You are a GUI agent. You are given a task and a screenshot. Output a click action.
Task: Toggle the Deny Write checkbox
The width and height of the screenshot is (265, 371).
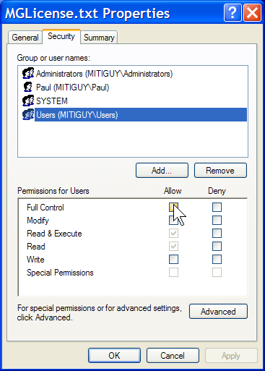tap(217, 260)
